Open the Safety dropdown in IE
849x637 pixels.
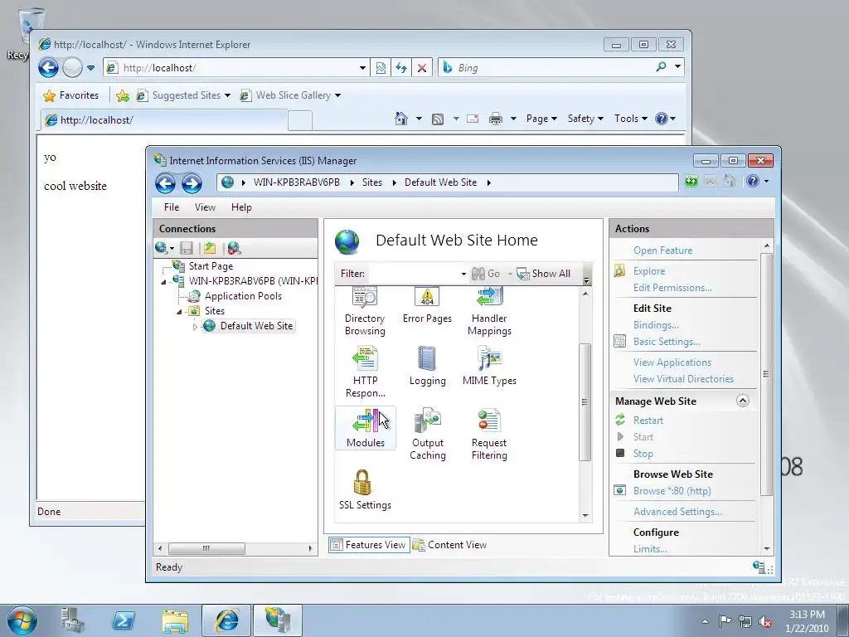click(585, 119)
